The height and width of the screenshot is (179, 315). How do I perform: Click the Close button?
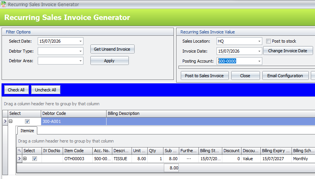point(245,76)
